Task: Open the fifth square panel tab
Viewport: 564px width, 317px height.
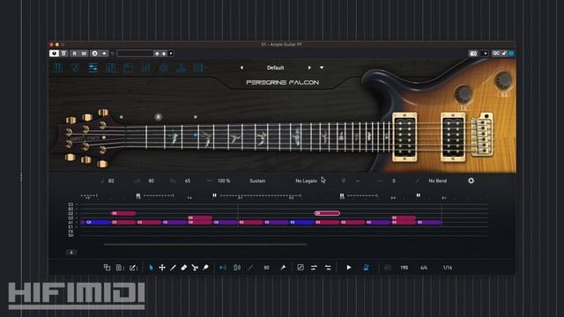Action: pyautogui.click(x=128, y=68)
